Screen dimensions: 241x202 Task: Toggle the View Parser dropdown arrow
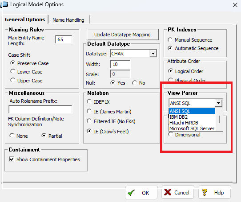click(x=218, y=103)
